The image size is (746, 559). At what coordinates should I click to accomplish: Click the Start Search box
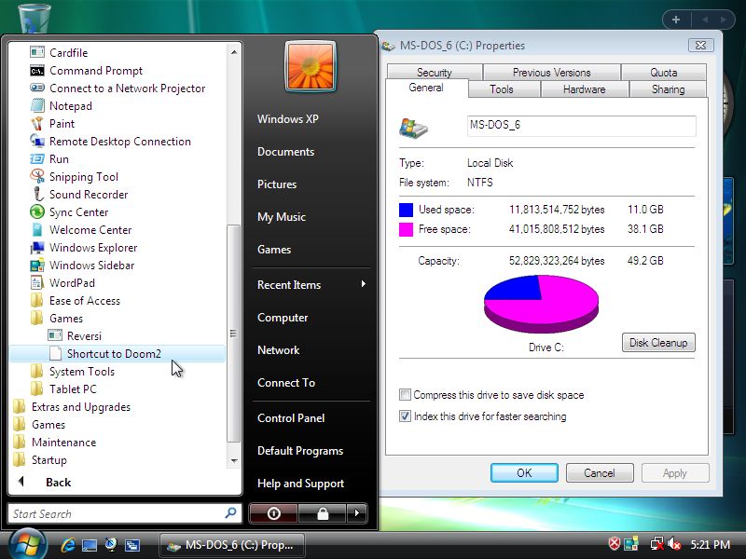point(125,514)
